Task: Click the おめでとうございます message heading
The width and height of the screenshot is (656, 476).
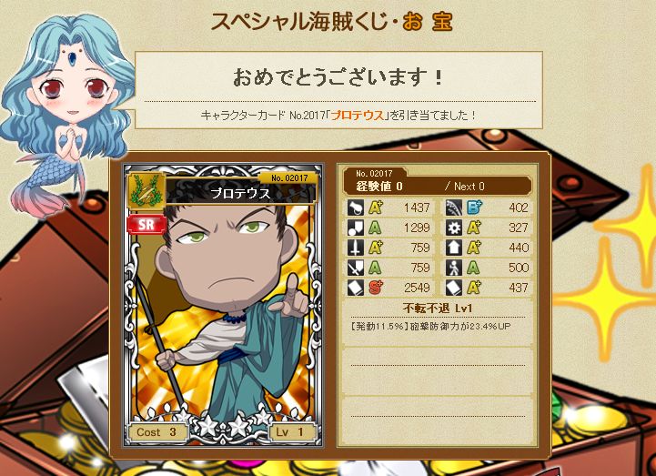Action: point(338,77)
